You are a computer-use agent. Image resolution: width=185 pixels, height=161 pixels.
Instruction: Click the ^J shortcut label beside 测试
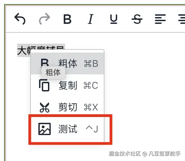pos(92,129)
